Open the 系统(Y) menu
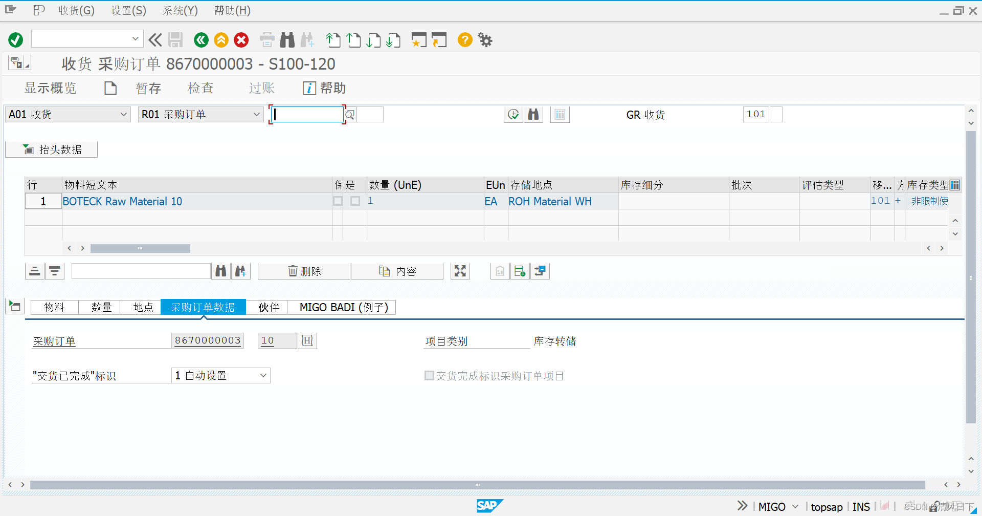Image resolution: width=982 pixels, height=516 pixels. [180, 10]
